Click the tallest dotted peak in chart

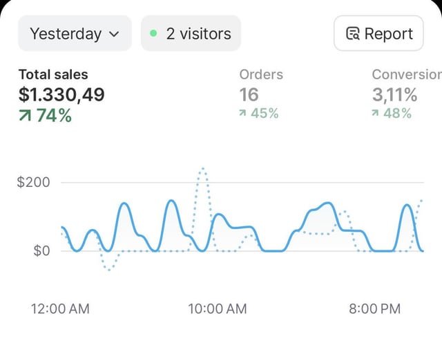click(x=202, y=168)
